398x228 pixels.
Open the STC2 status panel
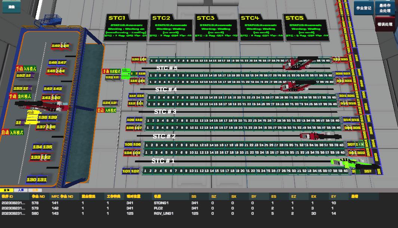pos(170,28)
